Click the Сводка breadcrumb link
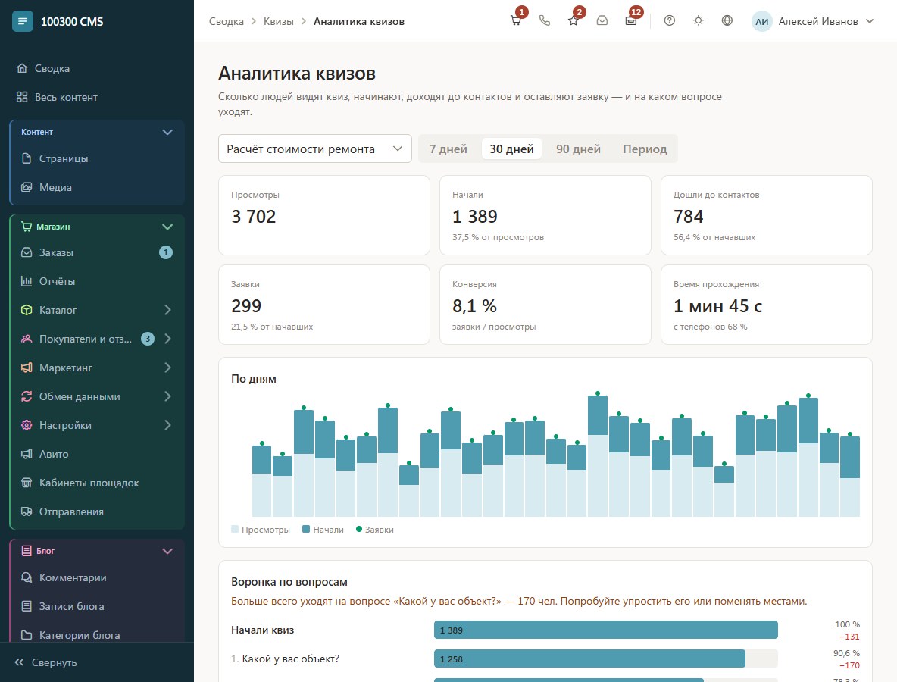This screenshot has height=682, width=897. coord(226,21)
